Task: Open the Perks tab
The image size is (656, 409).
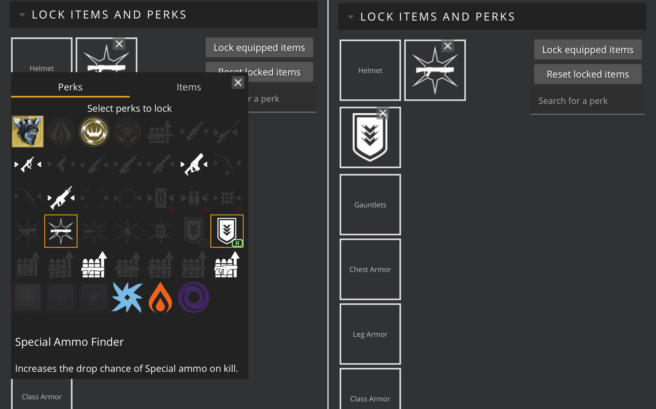Action: tap(70, 87)
